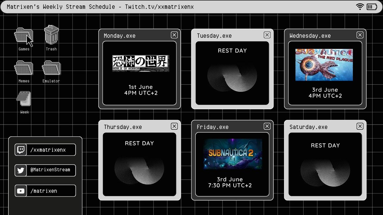This screenshot has height=215, width=383.
Task: Open the Memes folder icon
Action: [x=24, y=68]
